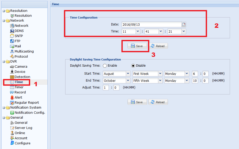Open the Timer page in sidebar
This screenshot has height=149, width=239.
pos(19,87)
